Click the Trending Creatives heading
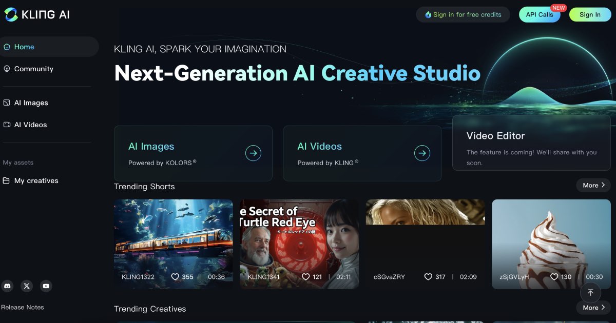 (150, 309)
